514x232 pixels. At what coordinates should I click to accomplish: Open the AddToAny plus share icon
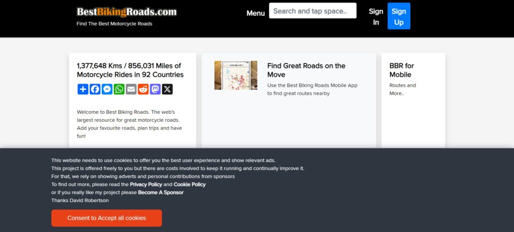pyautogui.click(x=83, y=89)
